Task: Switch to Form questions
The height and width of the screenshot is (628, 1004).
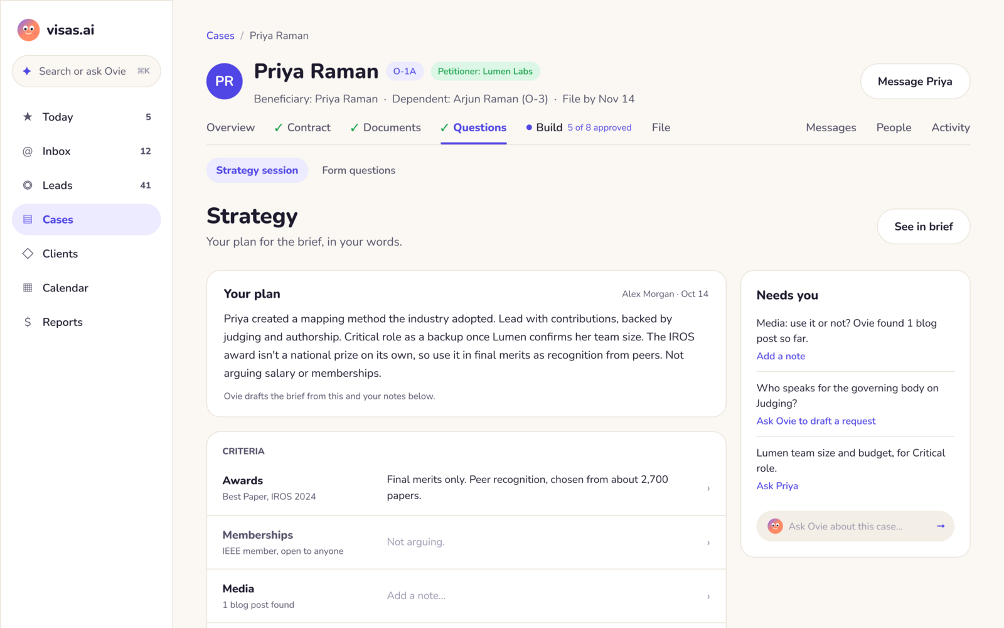Action: tap(359, 170)
